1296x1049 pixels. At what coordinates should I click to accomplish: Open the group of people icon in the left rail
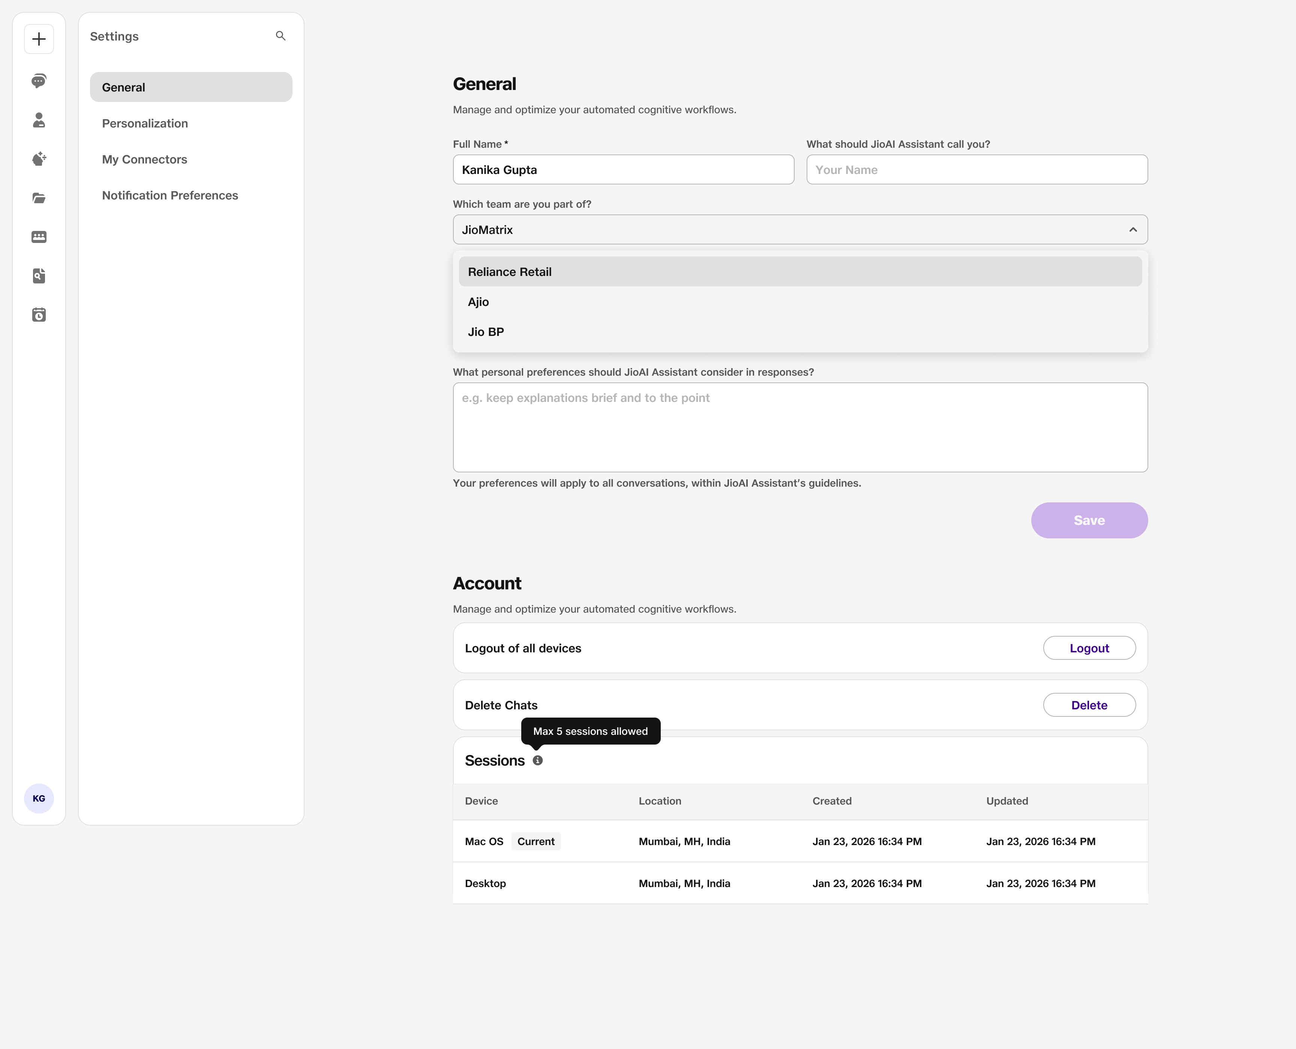point(39,237)
